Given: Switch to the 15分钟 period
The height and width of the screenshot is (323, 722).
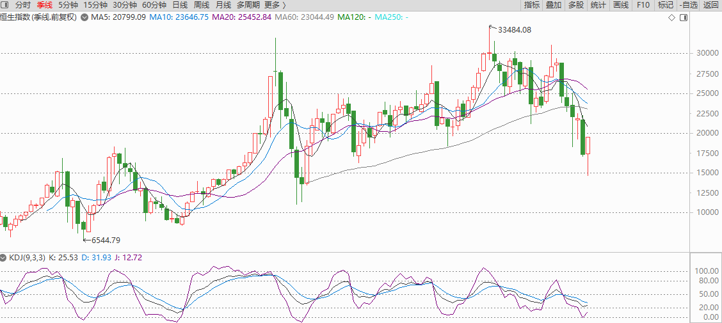Looking at the screenshot, I should pyautogui.click(x=95, y=5).
